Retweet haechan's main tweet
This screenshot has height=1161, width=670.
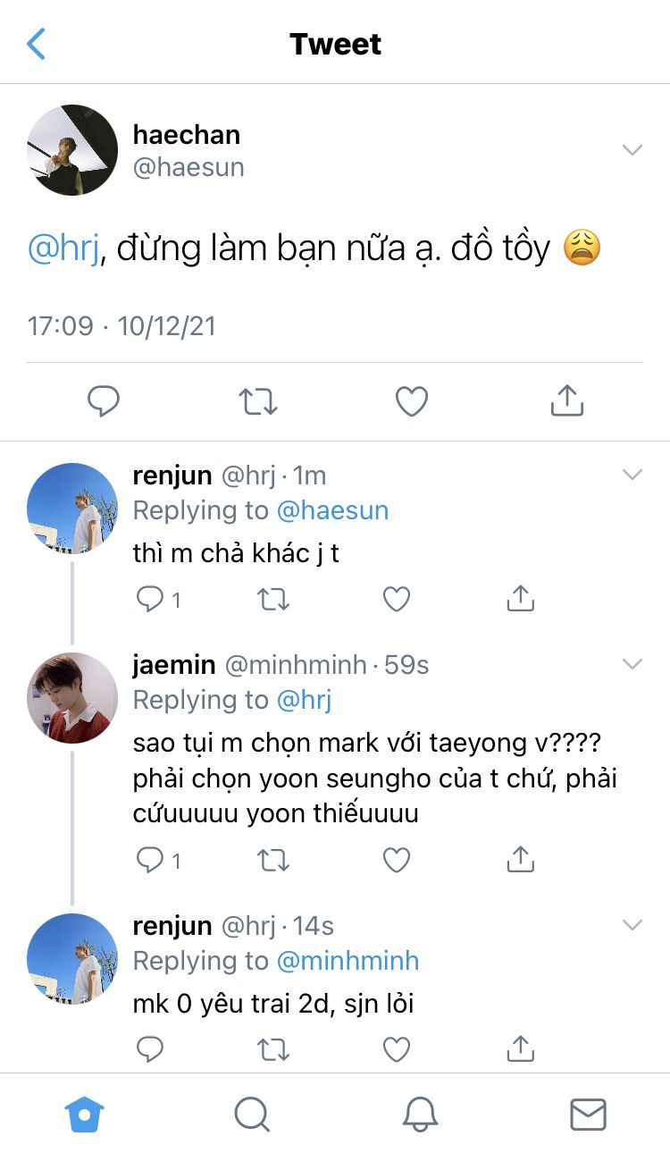[258, 401]
